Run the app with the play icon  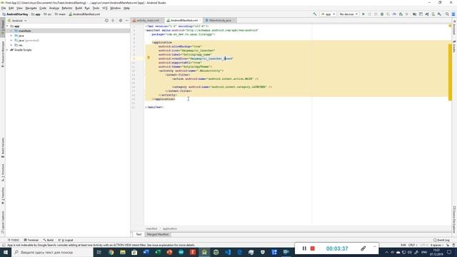363,14
